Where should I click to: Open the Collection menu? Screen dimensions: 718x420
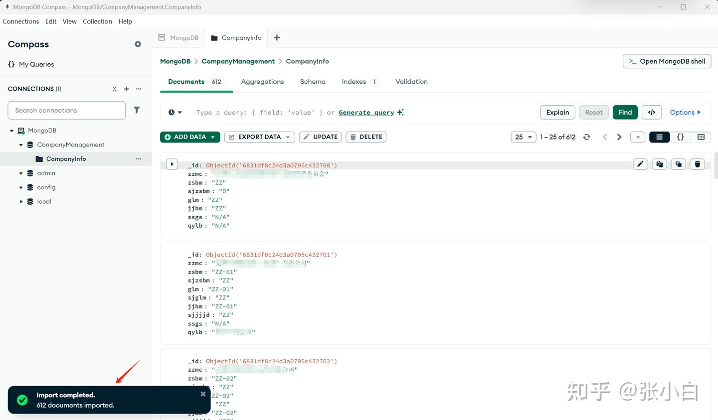pos(97,21)
